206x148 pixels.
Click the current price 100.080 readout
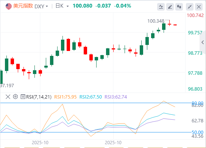click(x=83, y=6)
